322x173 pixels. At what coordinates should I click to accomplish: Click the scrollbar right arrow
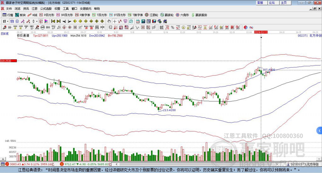click(x=277, y=164)
